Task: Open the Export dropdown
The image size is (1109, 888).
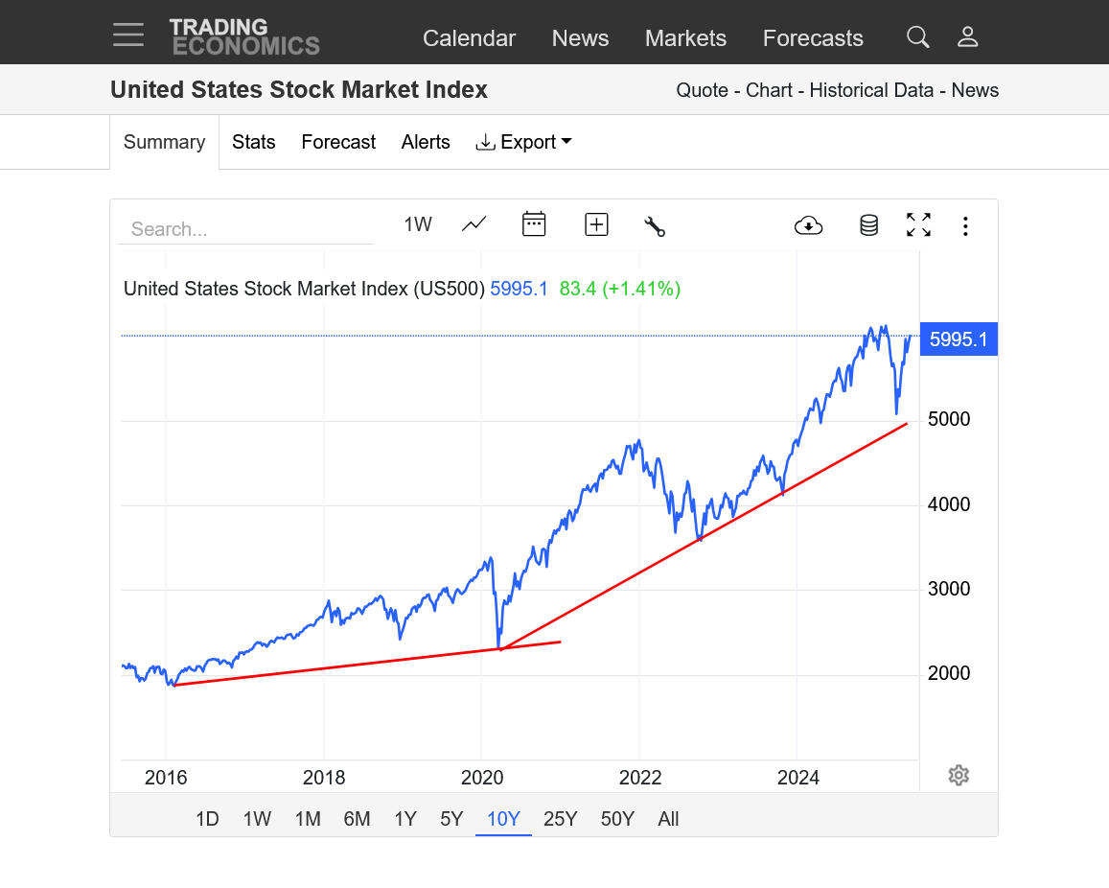Action: 524,142
